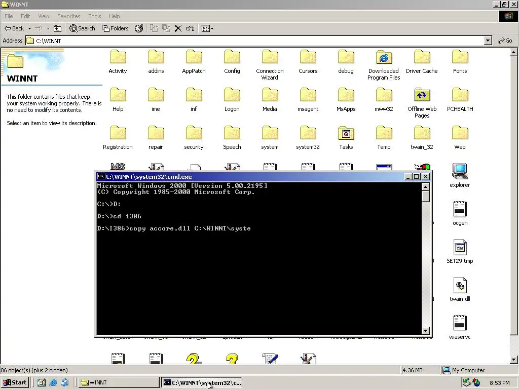Viewport: 519px width, 389px height.
Task: Click the Delete toolbar icon
Action: 178,28
